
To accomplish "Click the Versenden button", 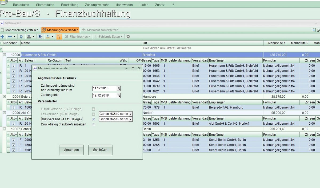I will coord(71,150).
